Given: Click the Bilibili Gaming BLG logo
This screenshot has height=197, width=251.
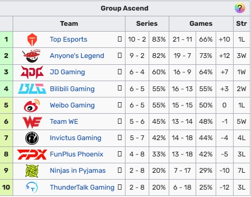Looking at the screenshot, I should click(32, 88).
